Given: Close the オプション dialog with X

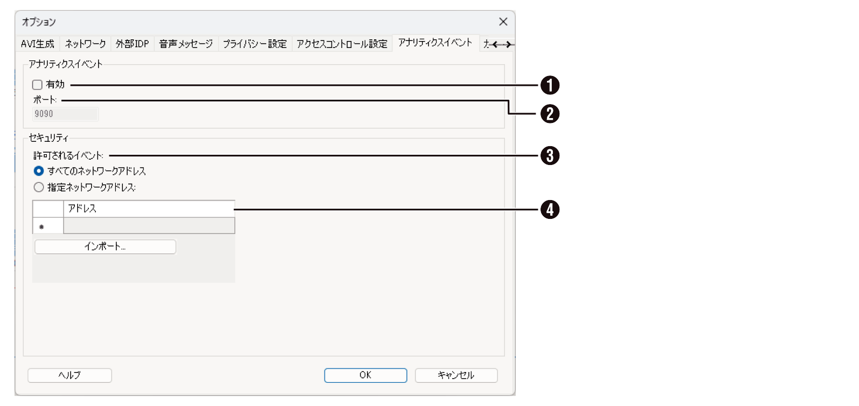Looking at the screenshot, I should click(x=503, y=22).
